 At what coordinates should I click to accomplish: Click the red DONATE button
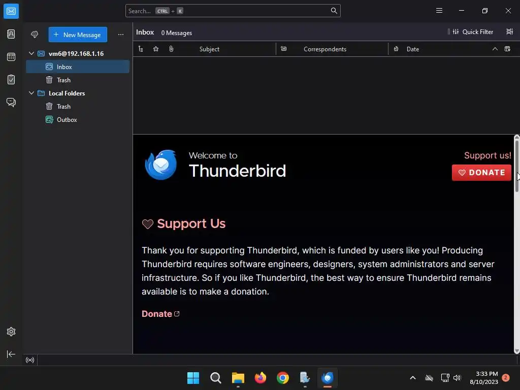pos(481,173)
